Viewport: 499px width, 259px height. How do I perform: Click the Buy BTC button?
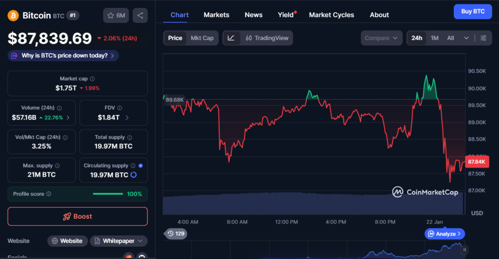point(472,11)
